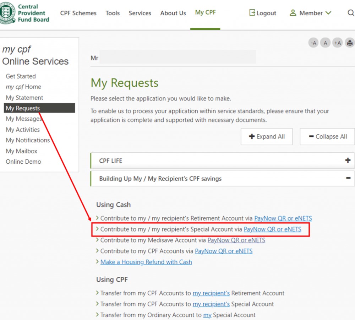
Task: Open PayNow QR link for Medisave Account
Action: (236, 240)
